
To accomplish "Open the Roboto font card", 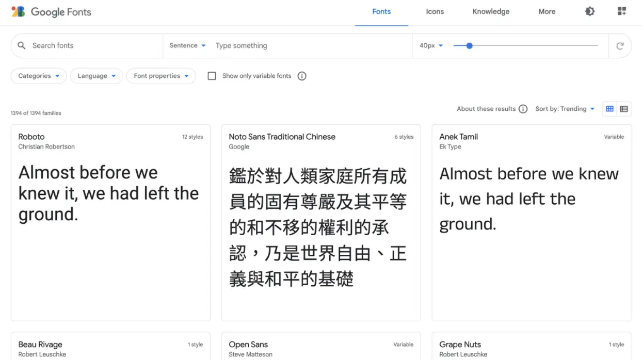I will (110, 222).
